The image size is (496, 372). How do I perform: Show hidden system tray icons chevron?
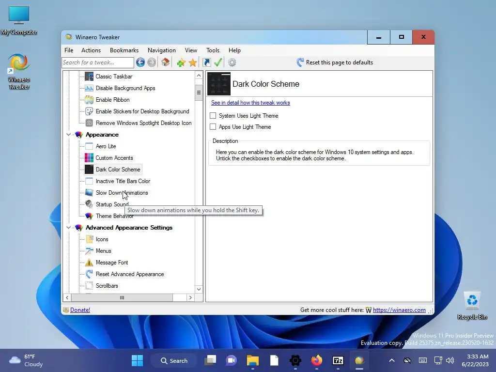point(391,360)
